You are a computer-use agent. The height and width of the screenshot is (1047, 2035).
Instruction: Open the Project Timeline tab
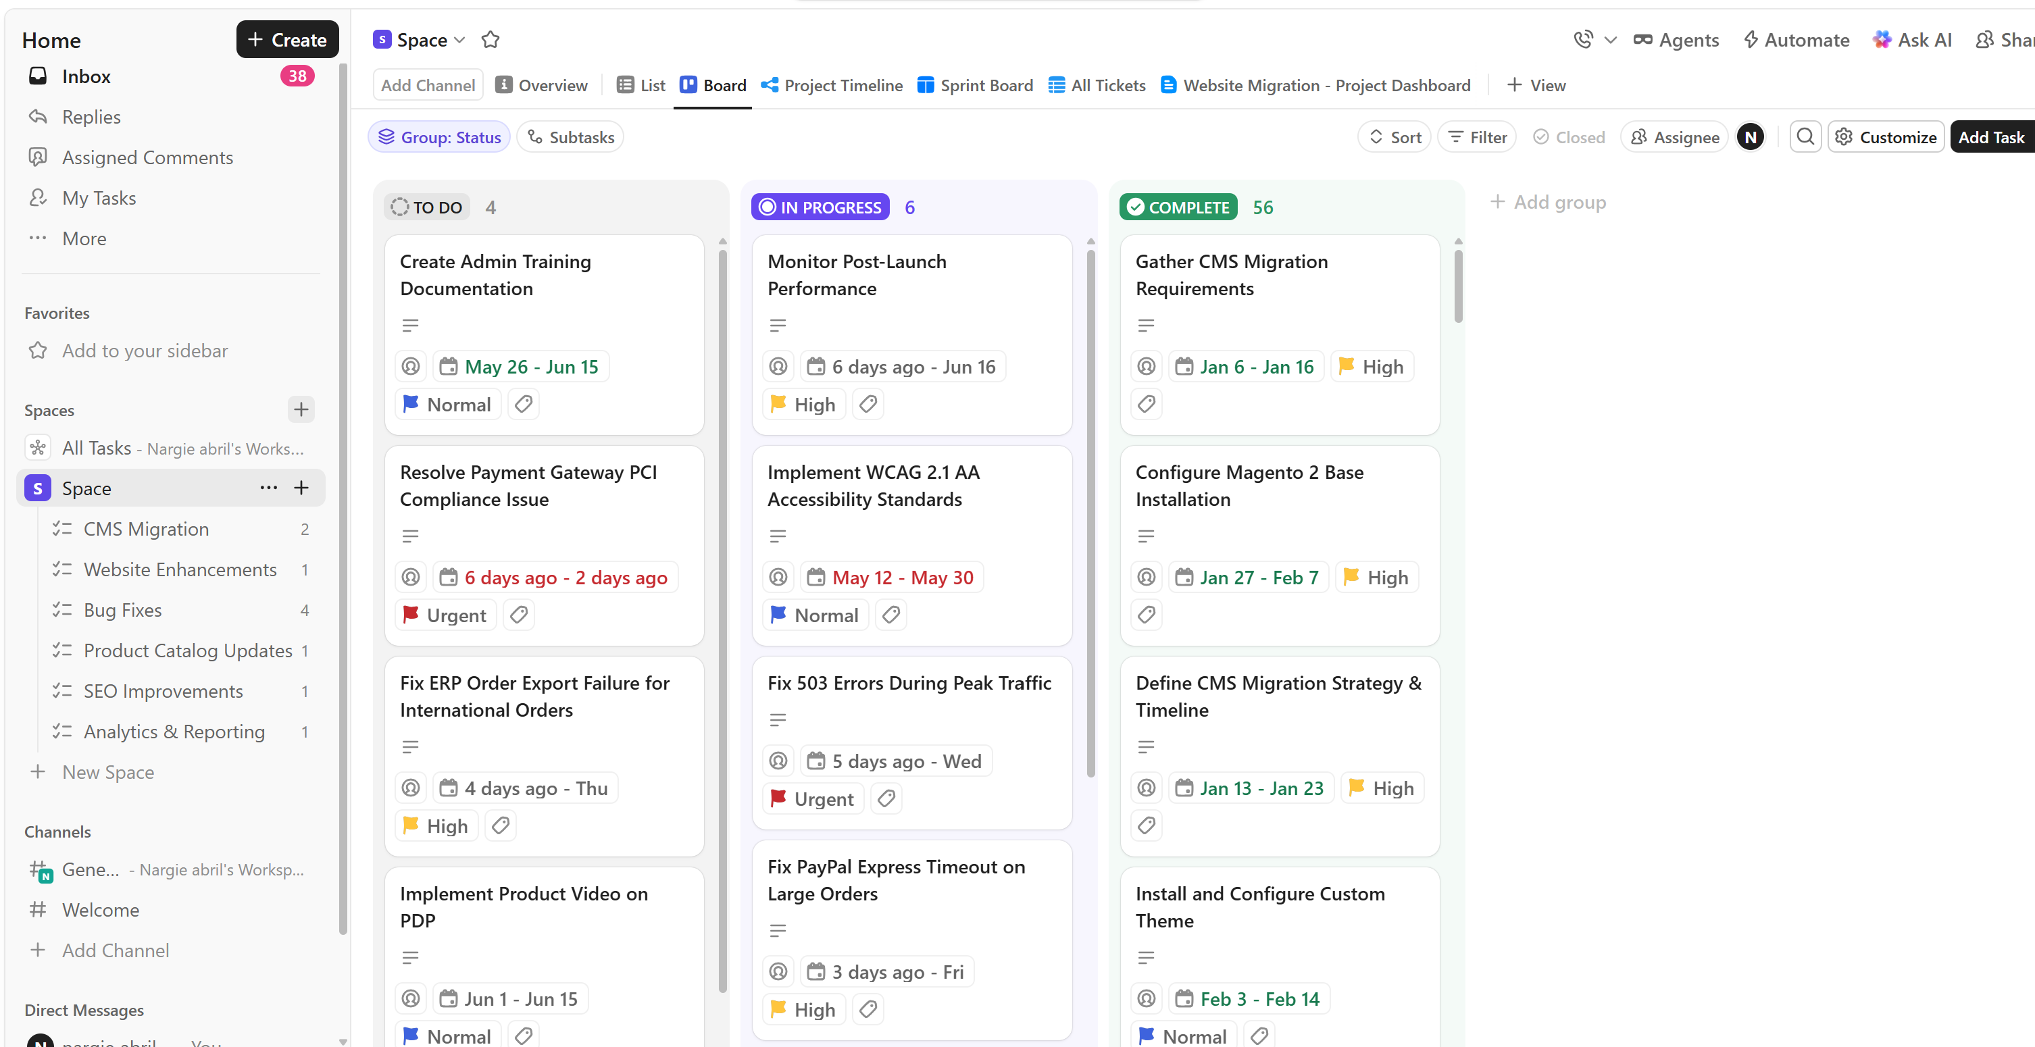(x=832, y=85)
